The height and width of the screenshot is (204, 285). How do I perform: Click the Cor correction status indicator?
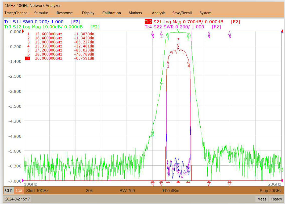(x=19, y=190)
